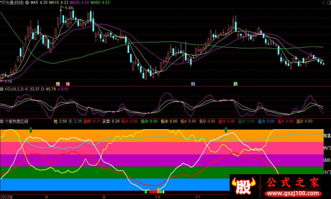This screenshot has height=199, width=331.
Task: Click the 低②: 0.00 value
Action: (149, 121)
